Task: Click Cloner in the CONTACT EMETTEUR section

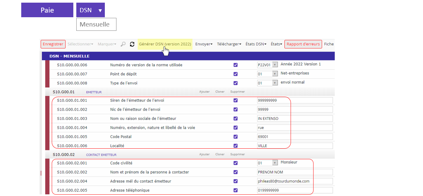Action: coord(220,154)
